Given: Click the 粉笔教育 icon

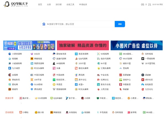Looking at the screenshot, I should 143,85.
